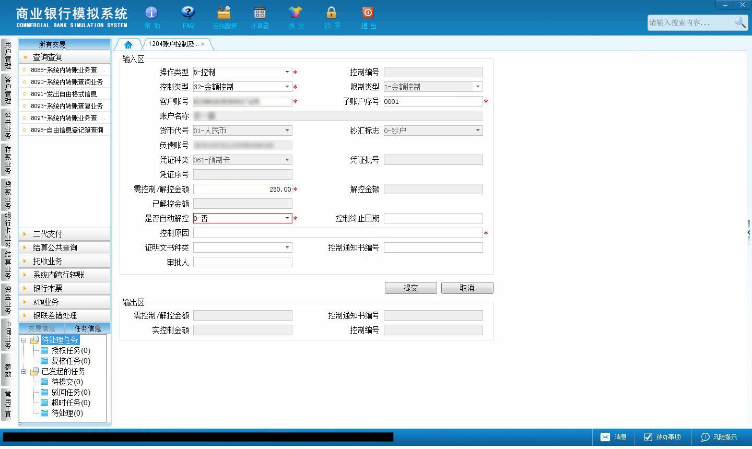Expand the 系统内跨行转账 section
This screenshot has height=449, width=752.
65,275
